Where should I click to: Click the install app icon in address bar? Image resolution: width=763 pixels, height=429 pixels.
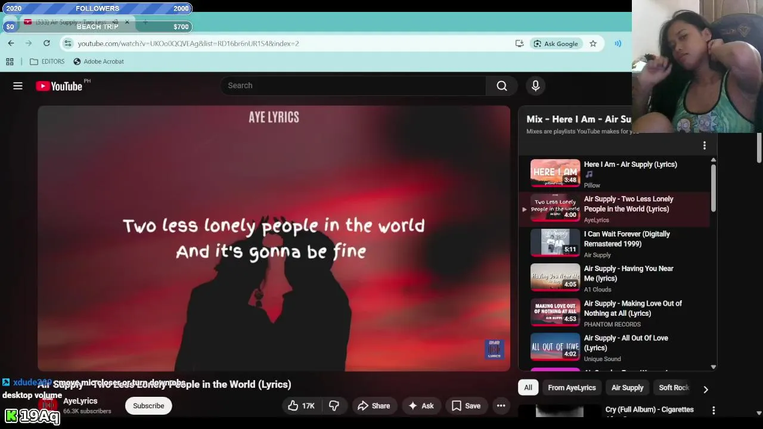pos(519,43)
